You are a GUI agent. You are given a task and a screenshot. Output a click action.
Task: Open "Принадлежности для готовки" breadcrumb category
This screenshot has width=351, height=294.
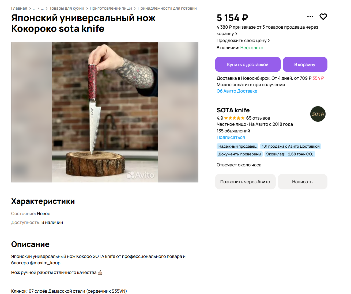[x=167, y=8]
